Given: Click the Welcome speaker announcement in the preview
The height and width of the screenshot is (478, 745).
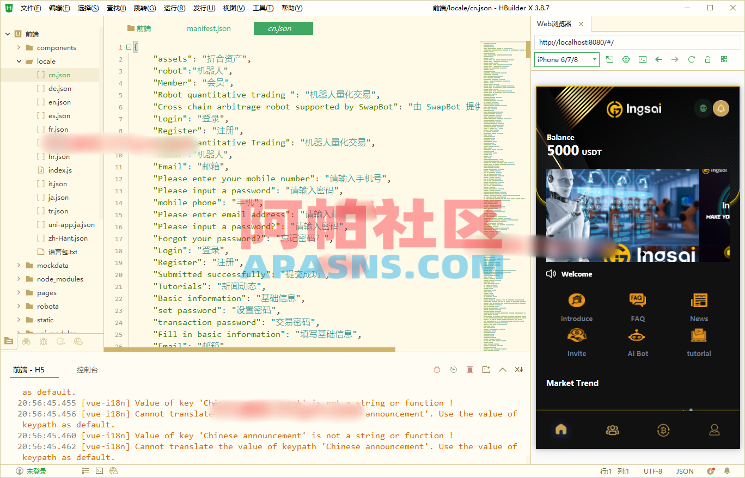Looking at the screenshot, I should pyautogui.click(x=569, y=274).
